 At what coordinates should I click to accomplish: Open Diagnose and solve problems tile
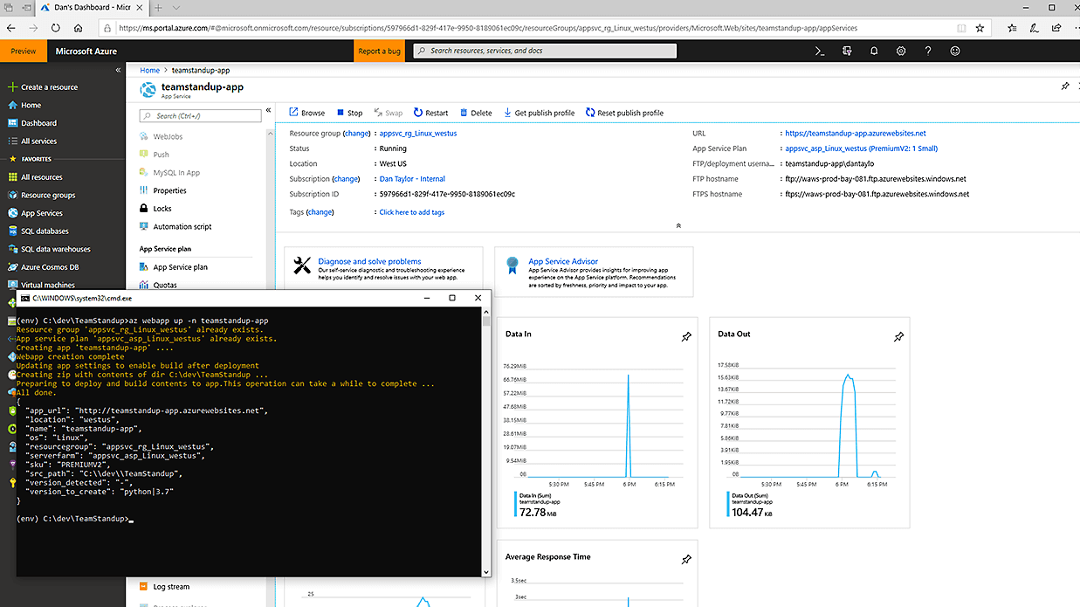(x=369, y=261)
